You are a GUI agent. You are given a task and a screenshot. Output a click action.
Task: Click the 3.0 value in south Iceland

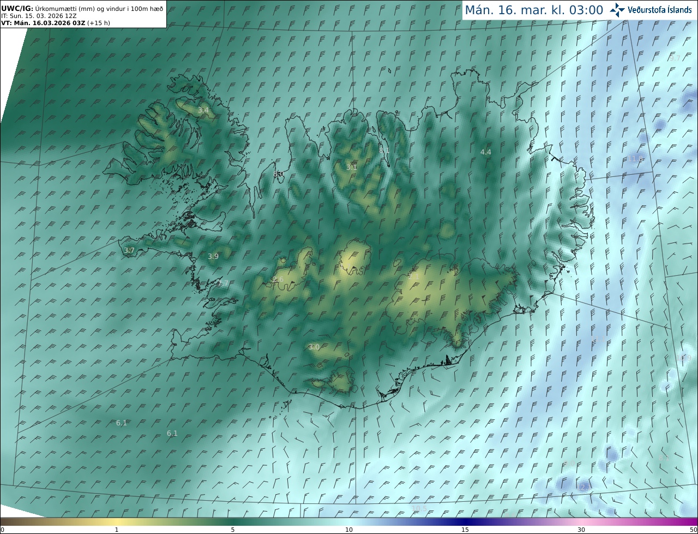point(314,347)
